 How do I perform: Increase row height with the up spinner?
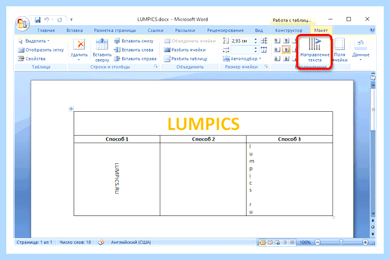click(x=255, y=39)
